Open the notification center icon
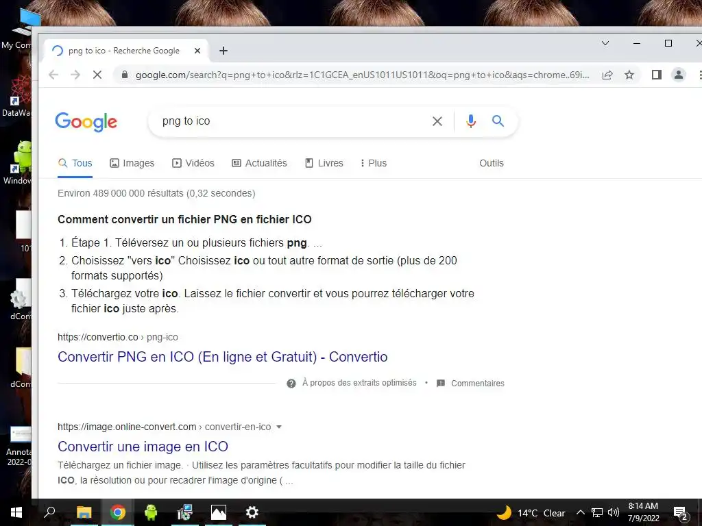This screenshot has width=702, height=526. coord(680,512)
